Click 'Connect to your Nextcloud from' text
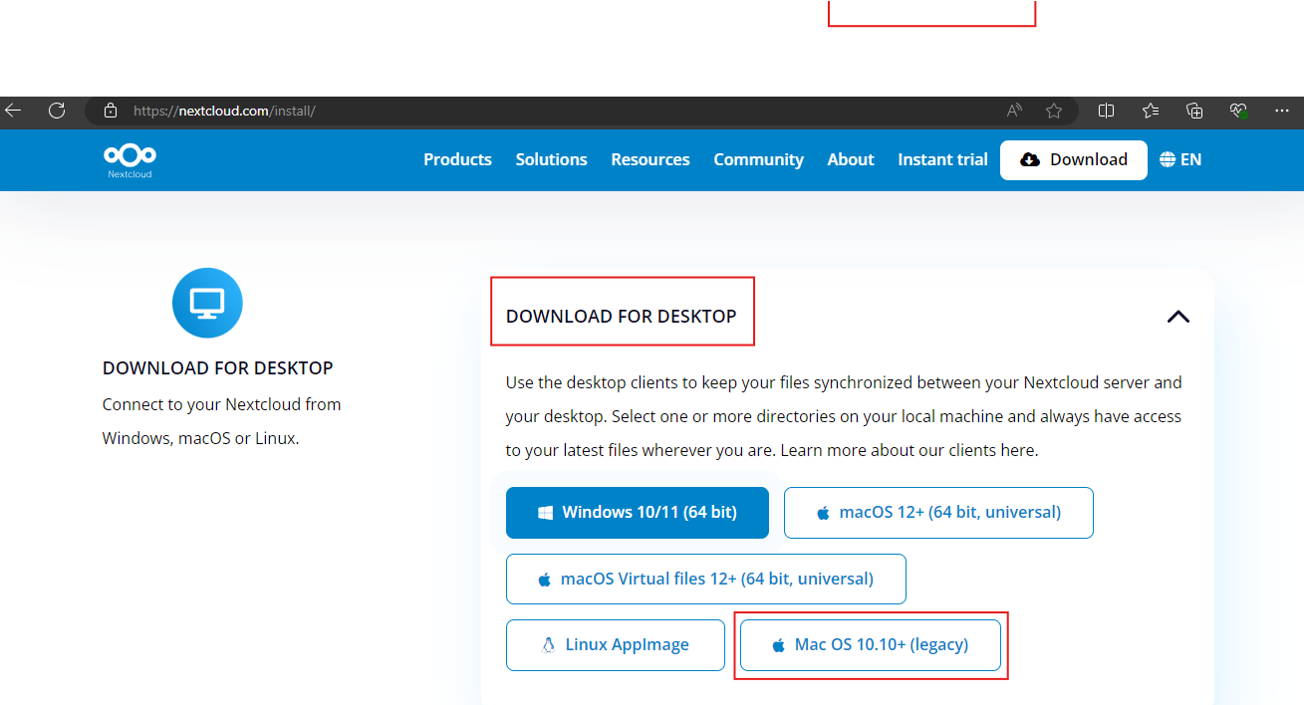The width and height of the screenshot is (1304, 705). coord(222,404)
